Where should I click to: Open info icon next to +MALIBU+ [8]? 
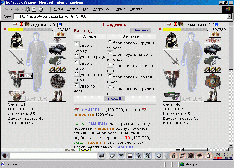tap(216, 25)
